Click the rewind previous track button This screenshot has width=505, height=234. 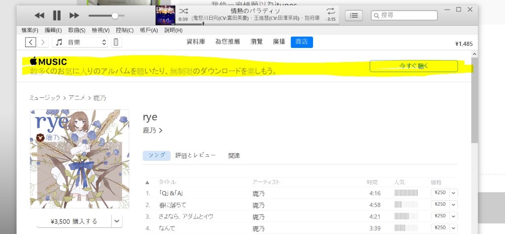pyautogui.click(x=39, y=15)
